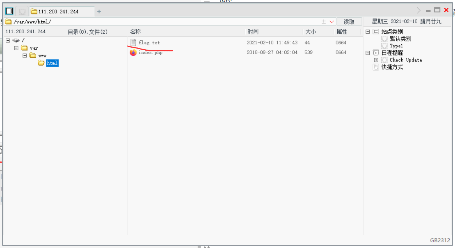
Task: Sort by 大小 column header
Action: [310, 32]
